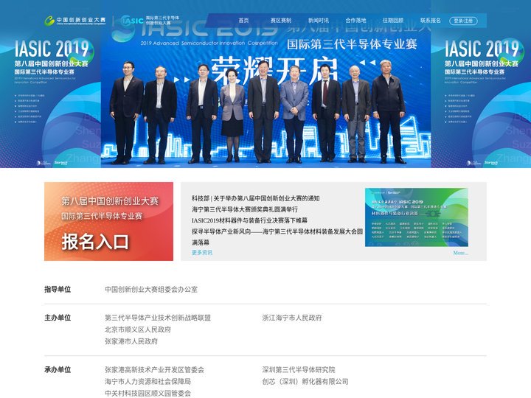
Task: Click 浙江海宁市人民政府 text
Action: [x=292, y=318]
